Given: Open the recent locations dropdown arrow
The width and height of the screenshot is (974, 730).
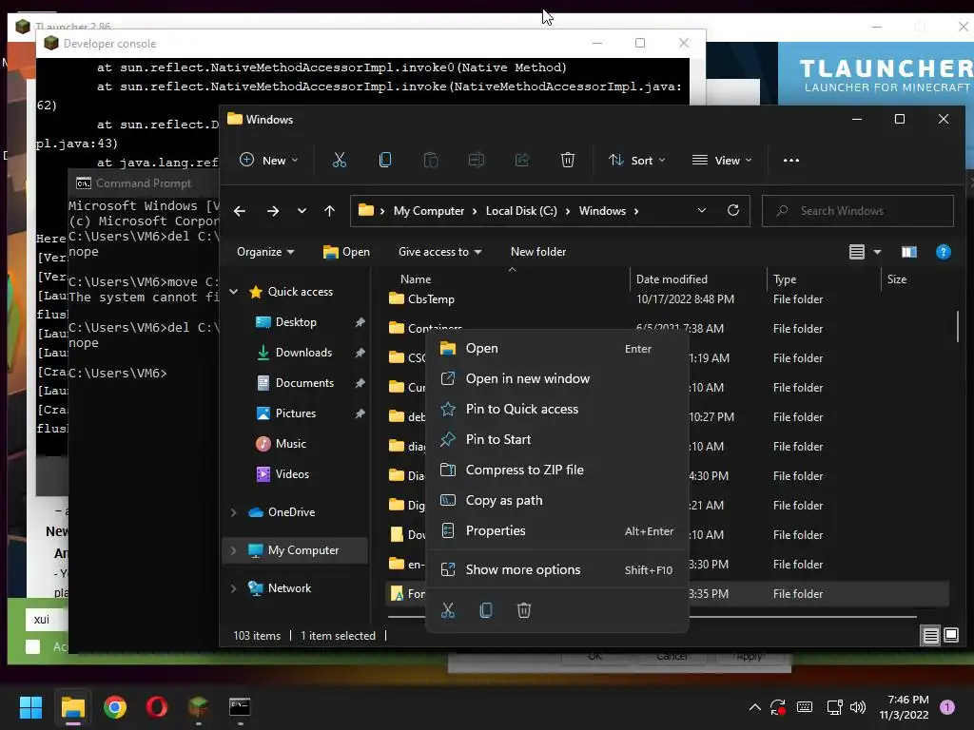Looking at the screenshot, I should 302,211.
